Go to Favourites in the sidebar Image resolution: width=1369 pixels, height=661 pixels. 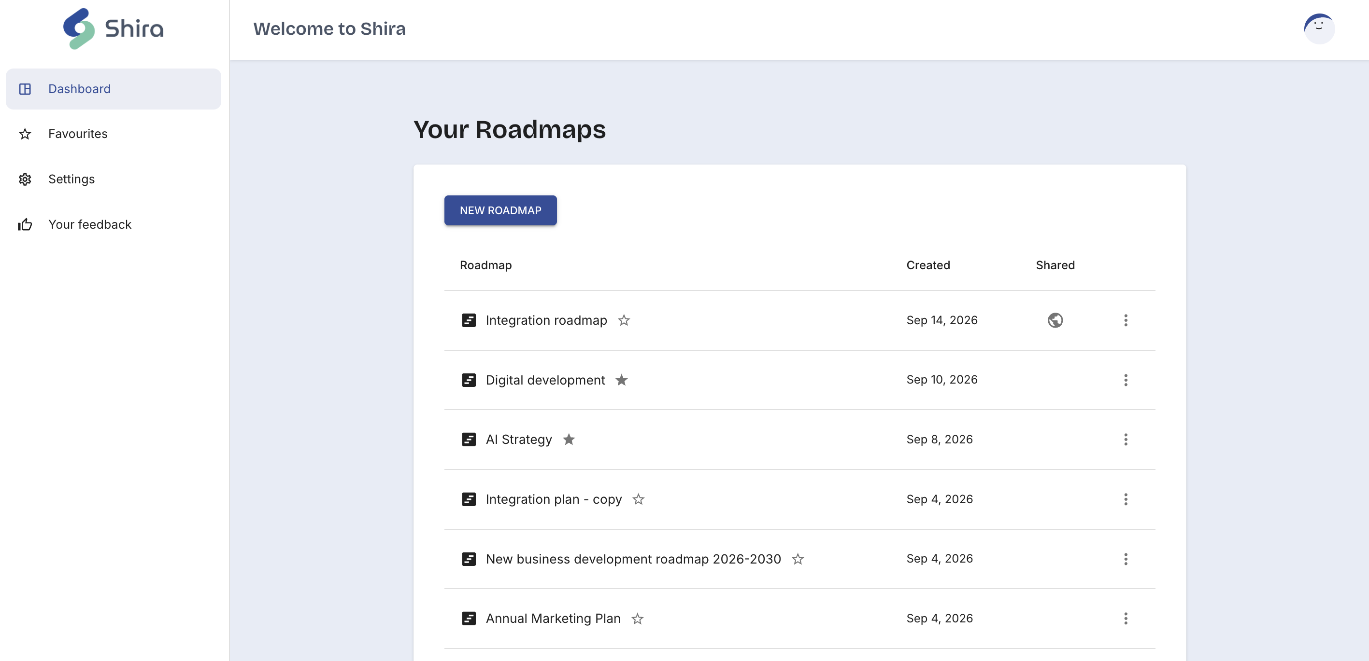tap(113, 134)
